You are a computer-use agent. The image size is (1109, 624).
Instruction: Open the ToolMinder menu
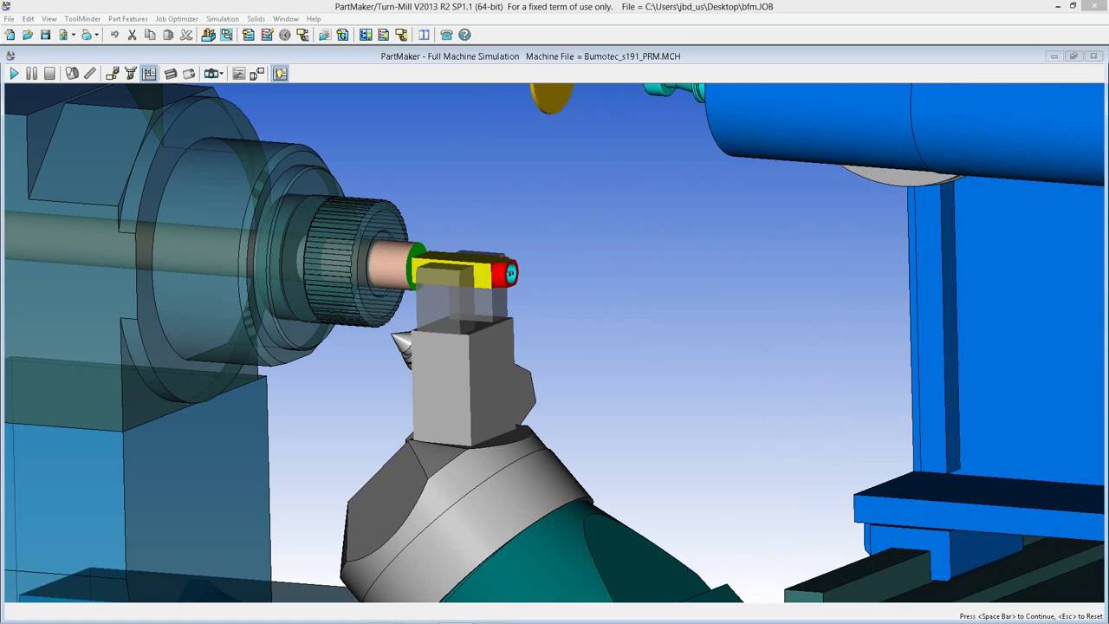[x=82, y=18]
